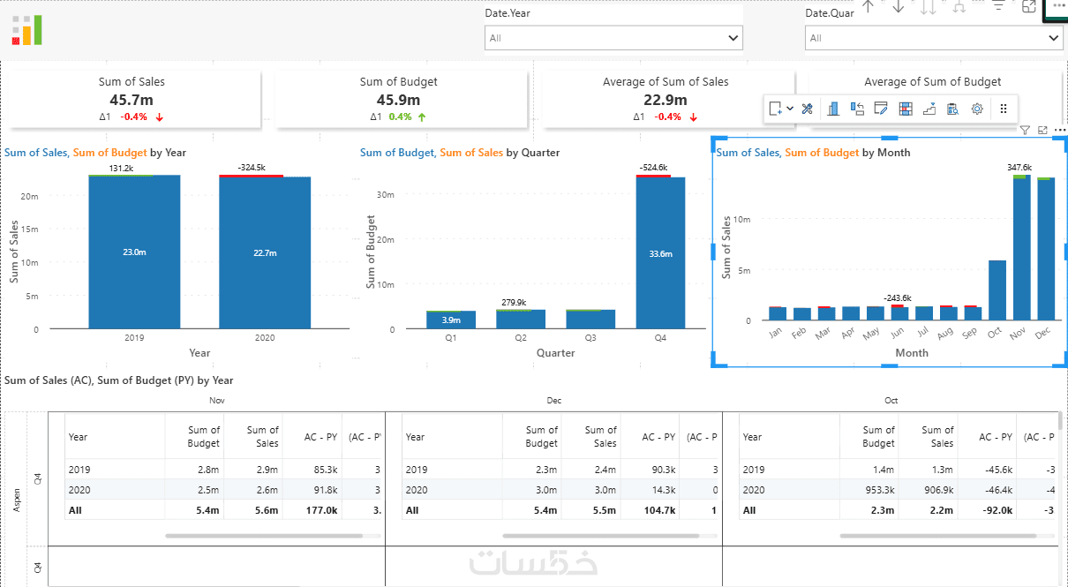The width and height of the screenshot is (1068, 587).
Task: Select the Sum of Budget KPI card
Action: (x=402, y=99)
